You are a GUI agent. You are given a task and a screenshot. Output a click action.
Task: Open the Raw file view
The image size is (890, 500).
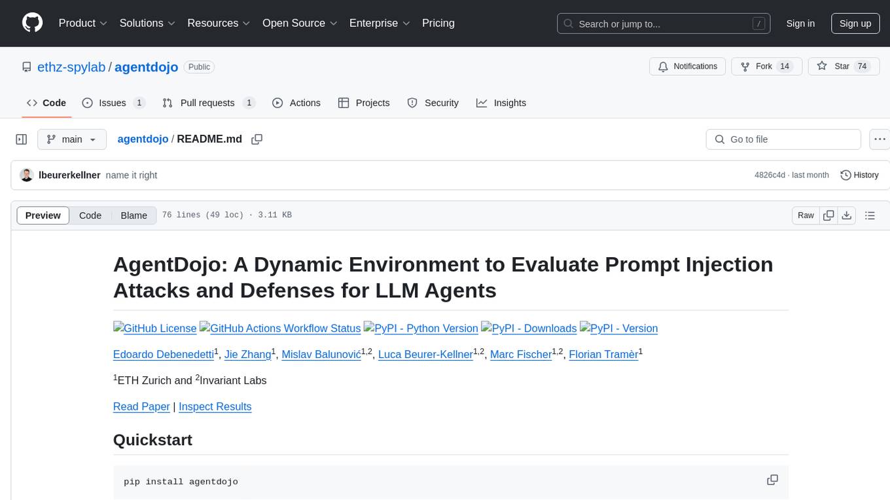coord(806,215)
